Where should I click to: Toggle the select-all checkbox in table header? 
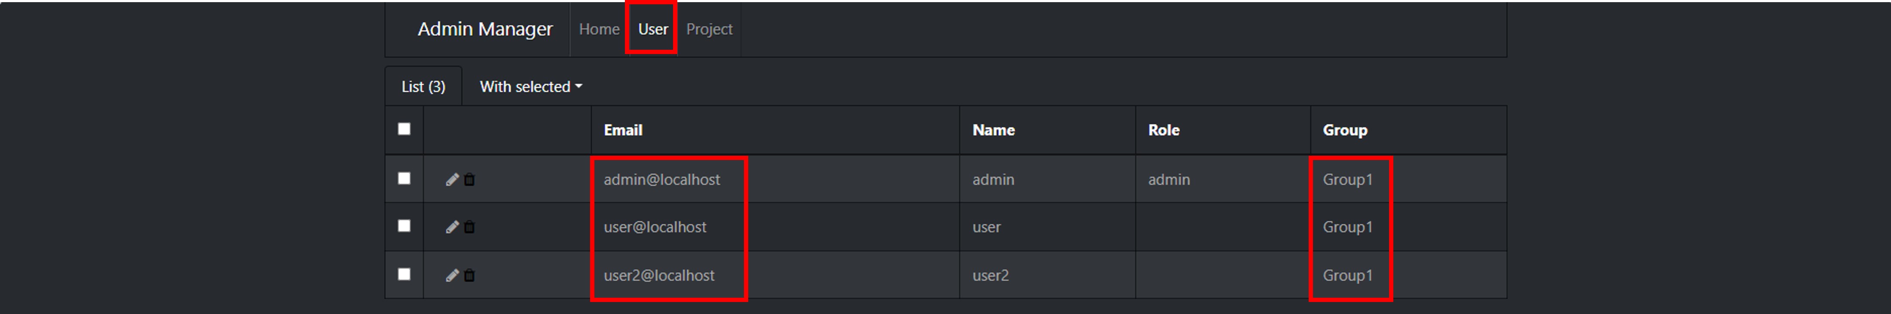(404, 129)
